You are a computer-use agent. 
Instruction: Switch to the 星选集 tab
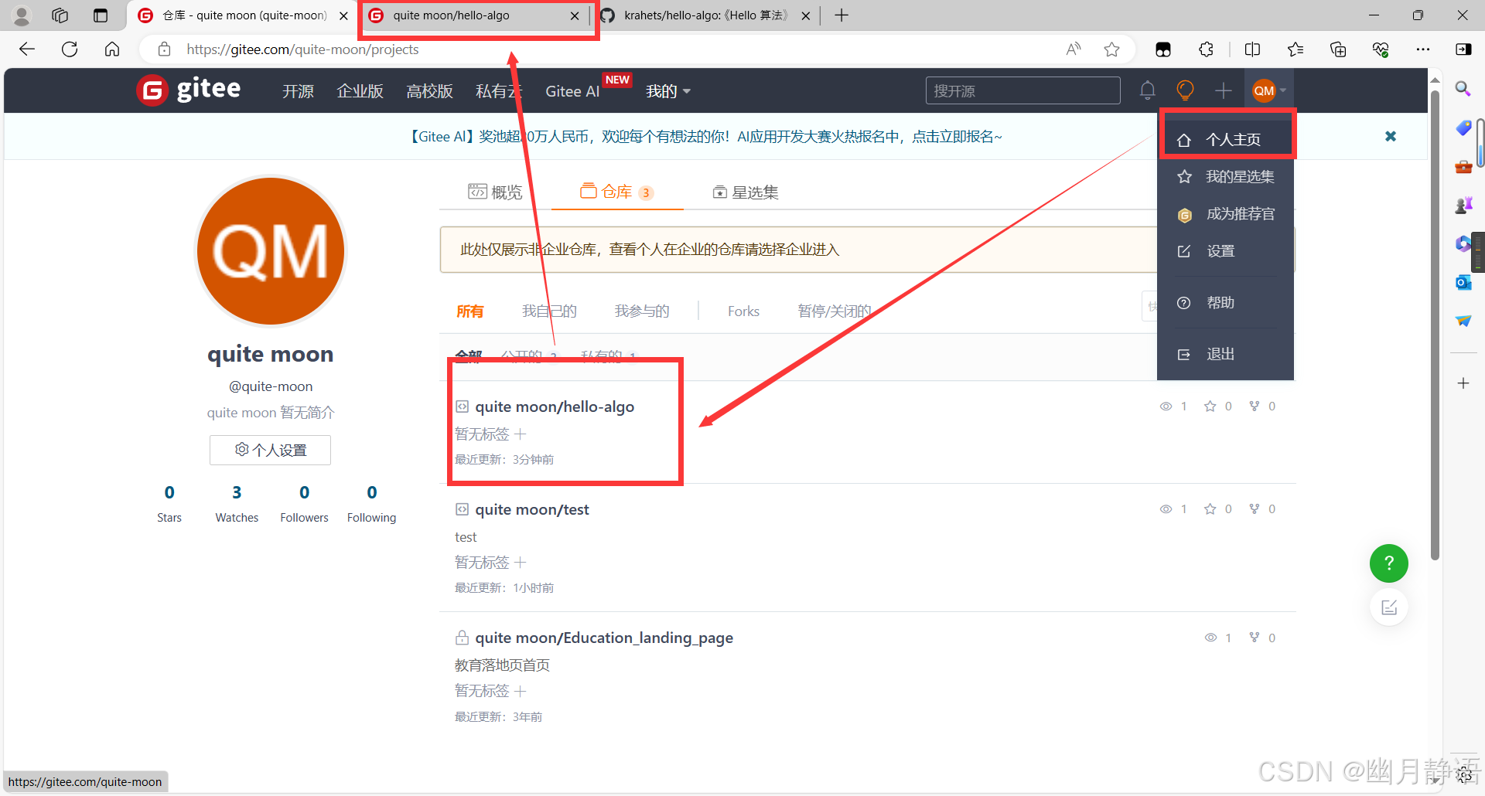[x=745, y=192]
